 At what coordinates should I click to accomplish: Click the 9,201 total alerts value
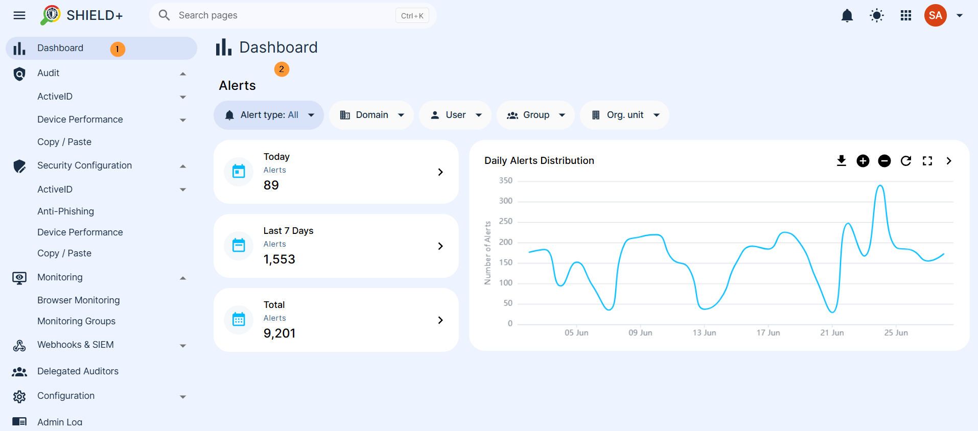click(280, 333)
